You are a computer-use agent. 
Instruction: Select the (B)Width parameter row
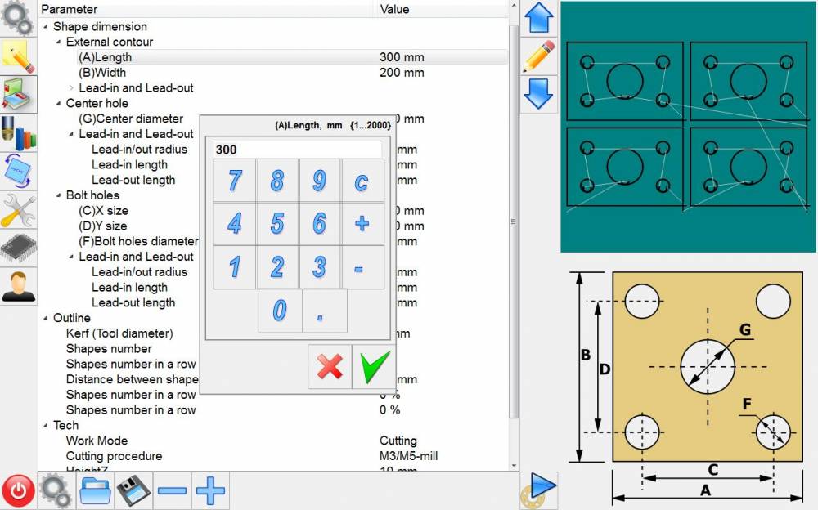tap(102, 73)
